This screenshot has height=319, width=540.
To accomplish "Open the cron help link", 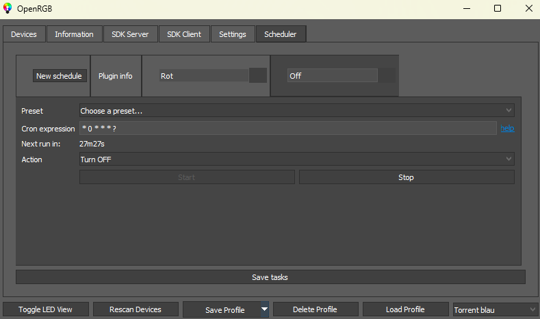I will click(x=507, y=128).
